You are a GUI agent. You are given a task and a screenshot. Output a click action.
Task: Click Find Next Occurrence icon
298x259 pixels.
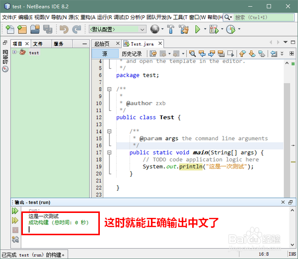(212, 54)
